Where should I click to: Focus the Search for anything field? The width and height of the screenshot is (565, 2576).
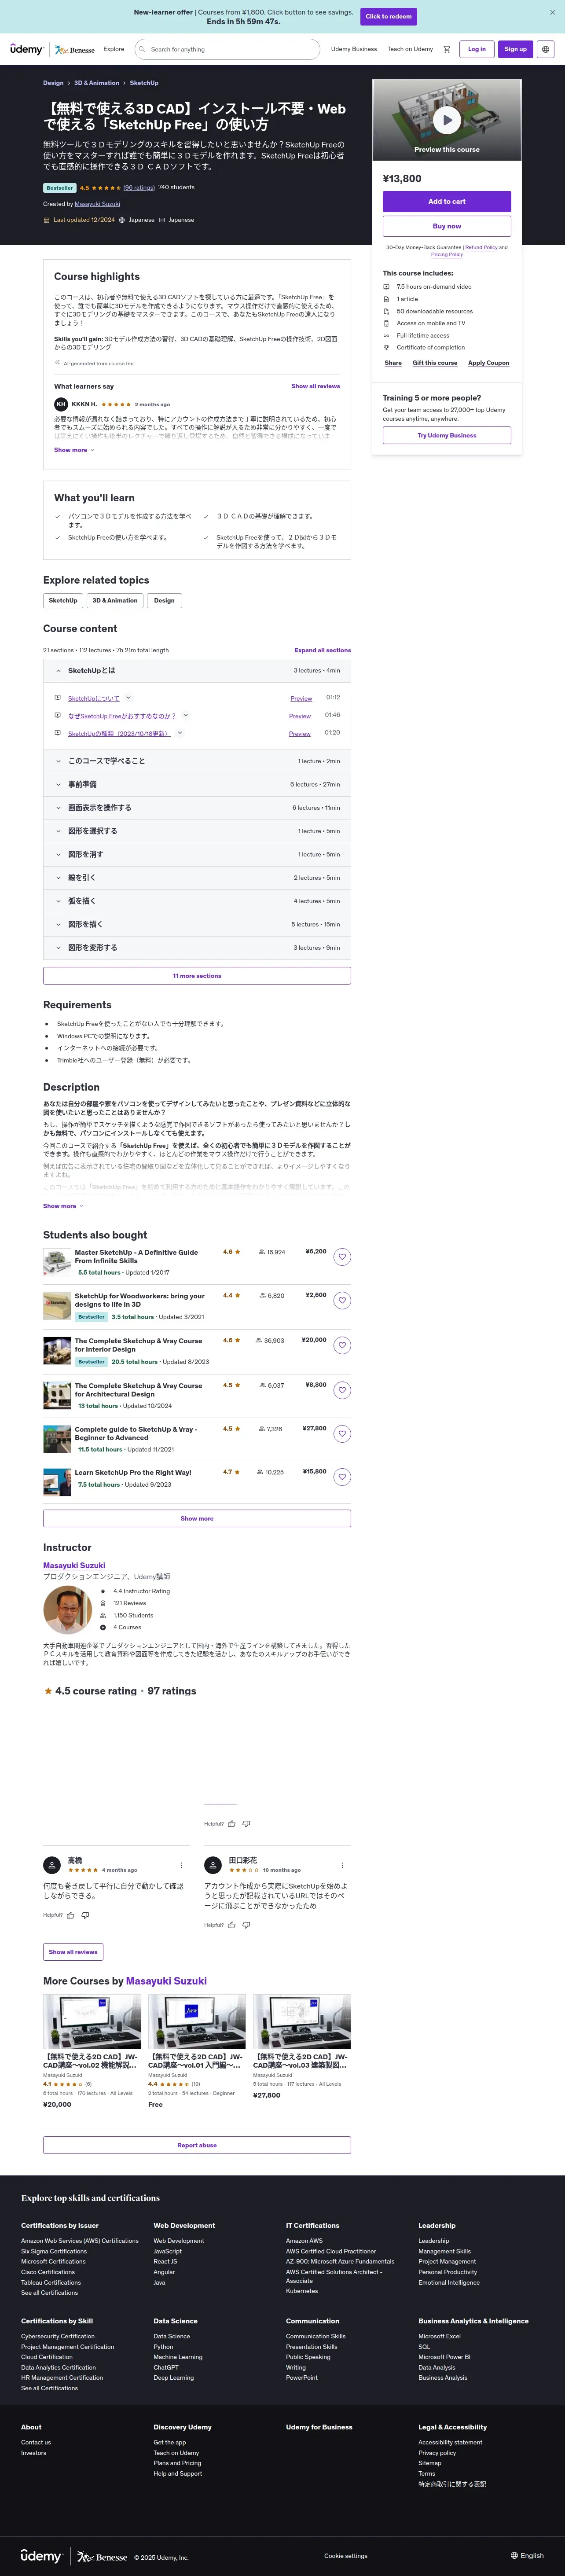[x=227, y=49]
